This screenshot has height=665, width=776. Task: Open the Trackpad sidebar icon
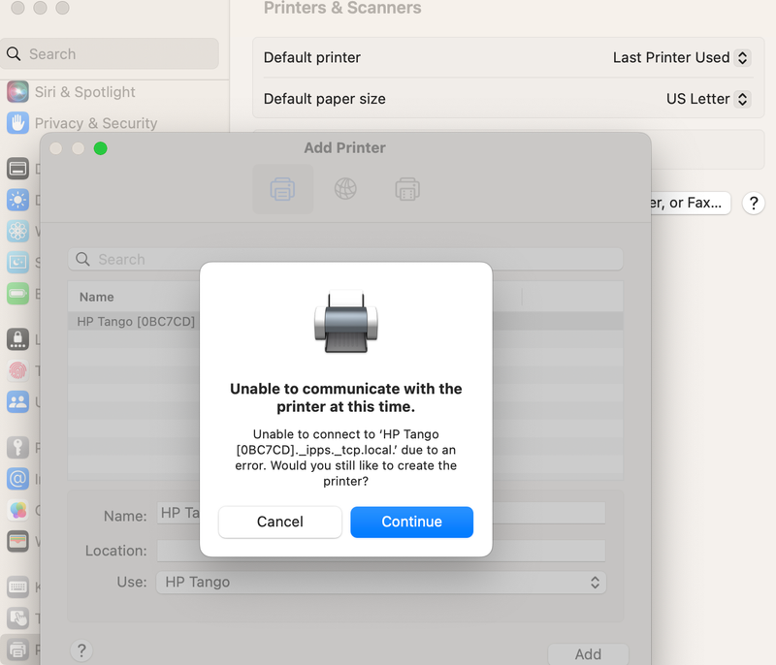tap(17, 618)
